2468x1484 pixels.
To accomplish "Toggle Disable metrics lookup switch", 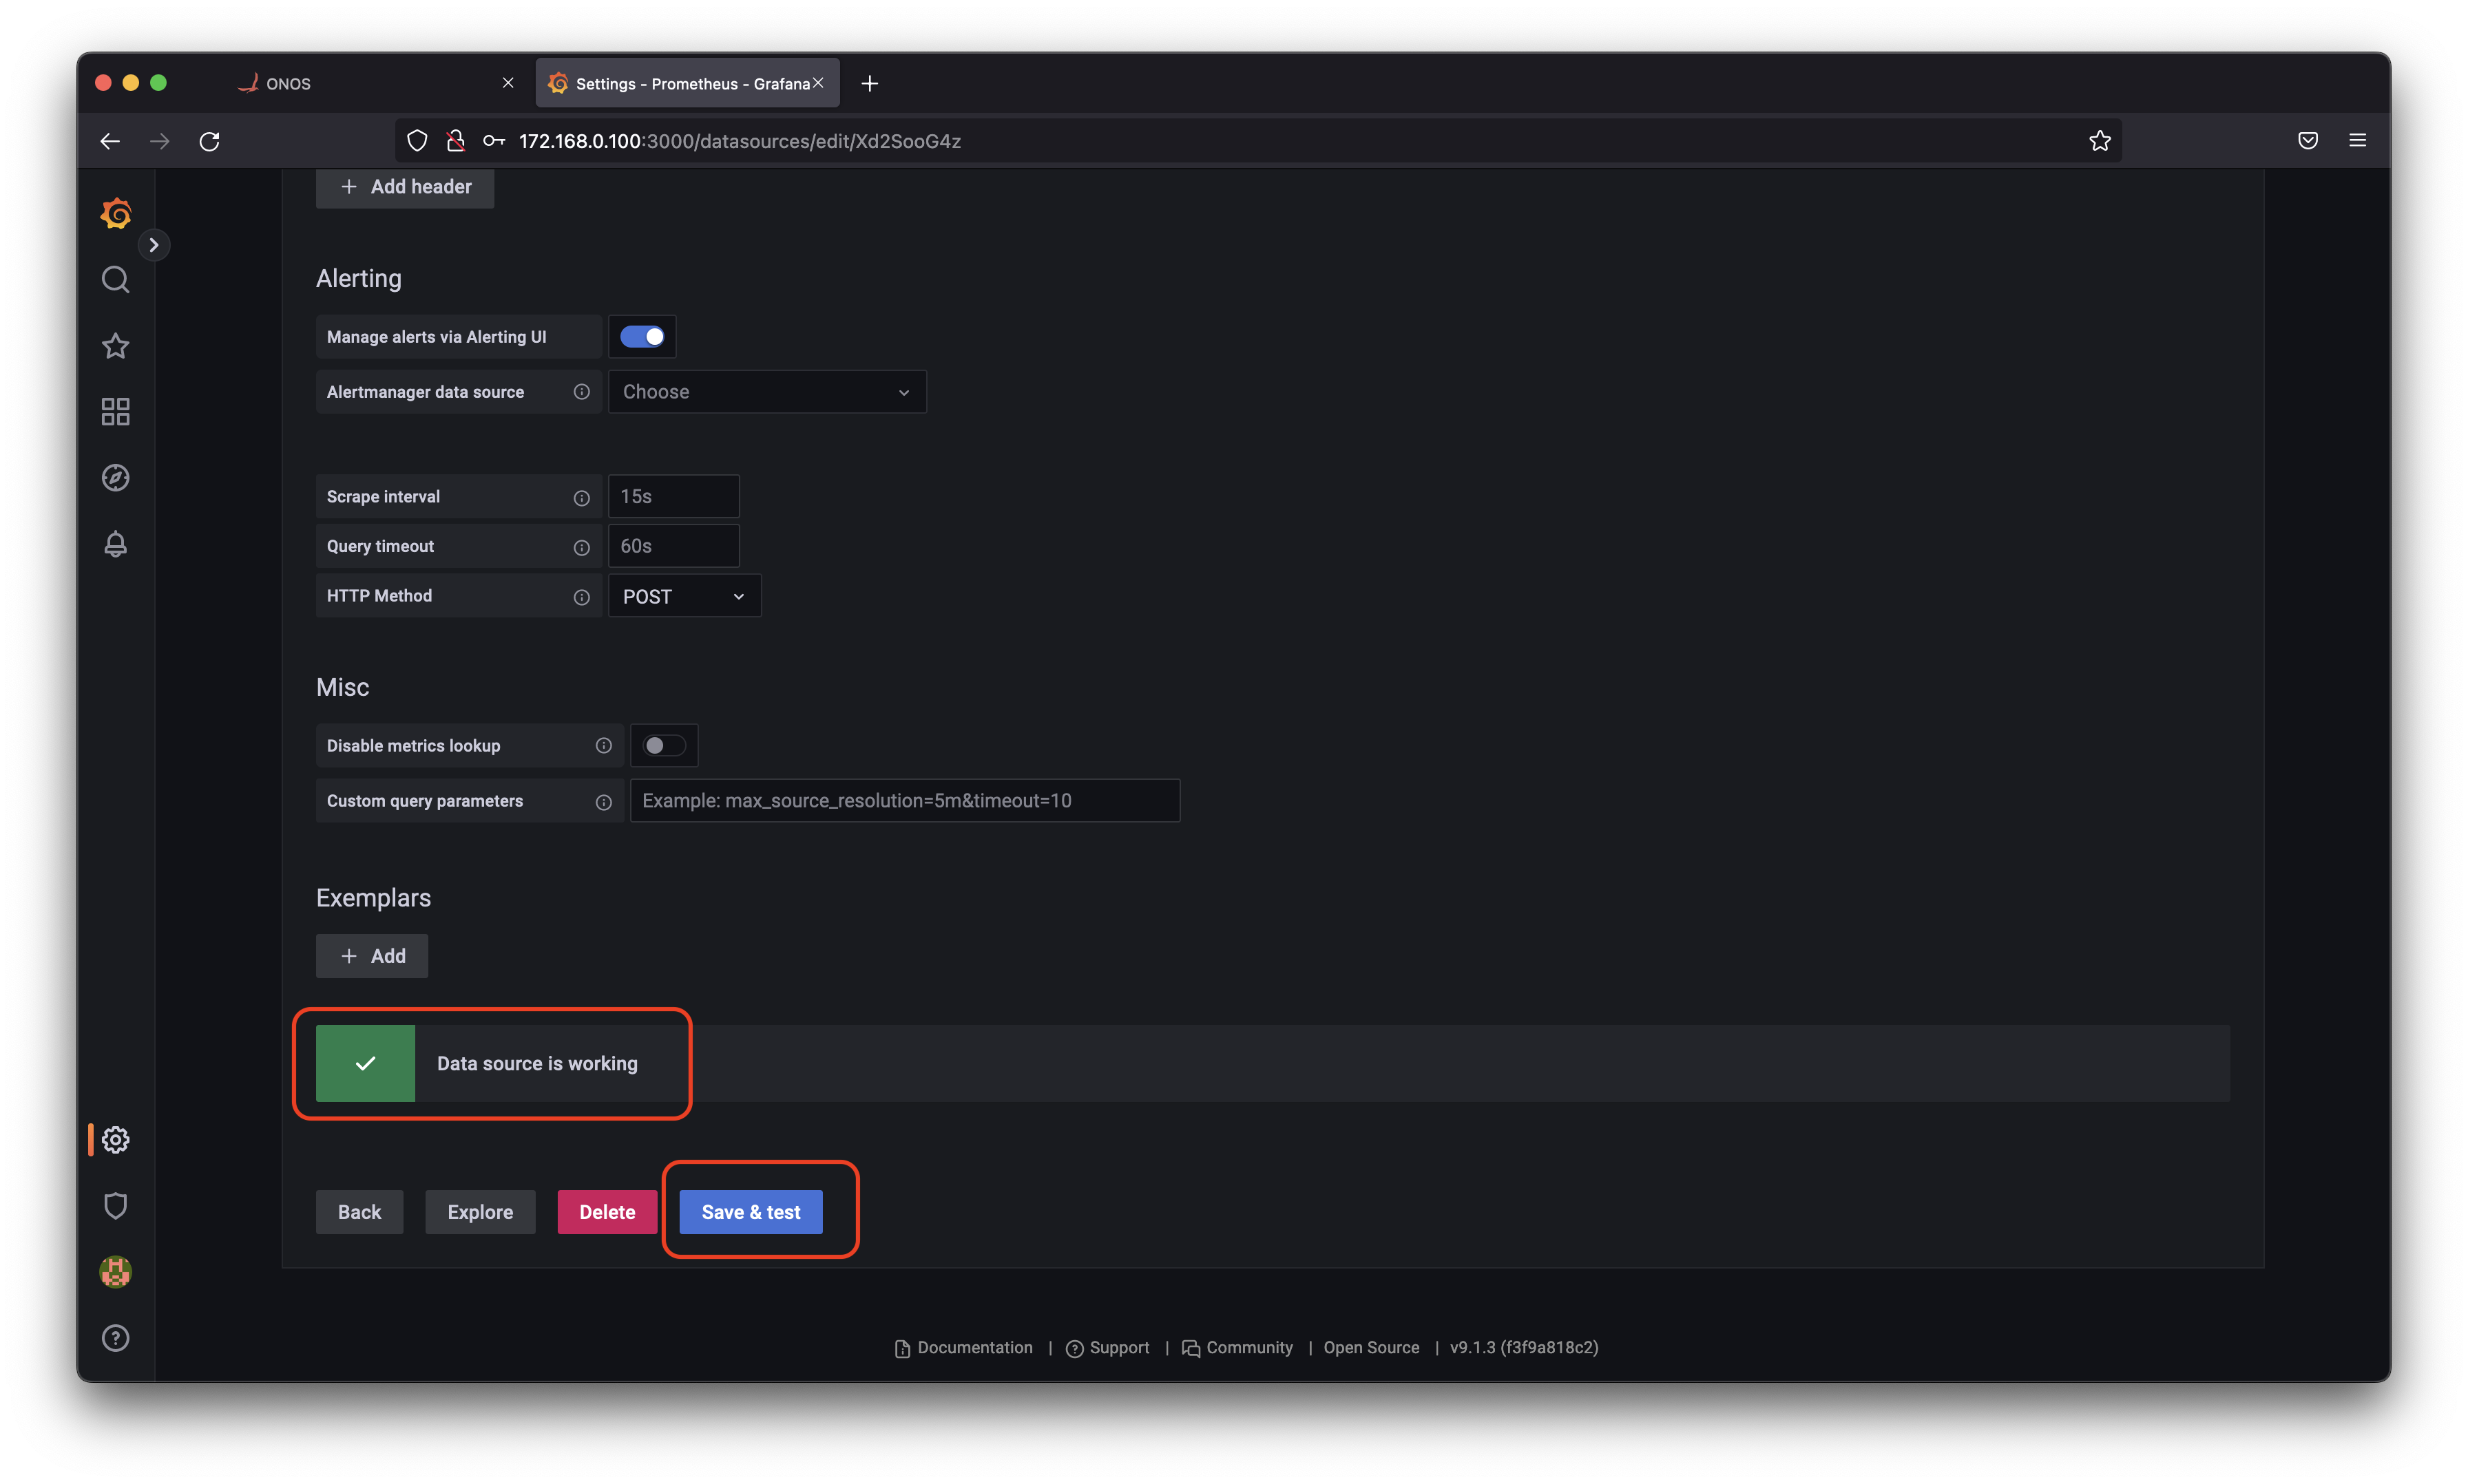I will (x=665, y=746).
